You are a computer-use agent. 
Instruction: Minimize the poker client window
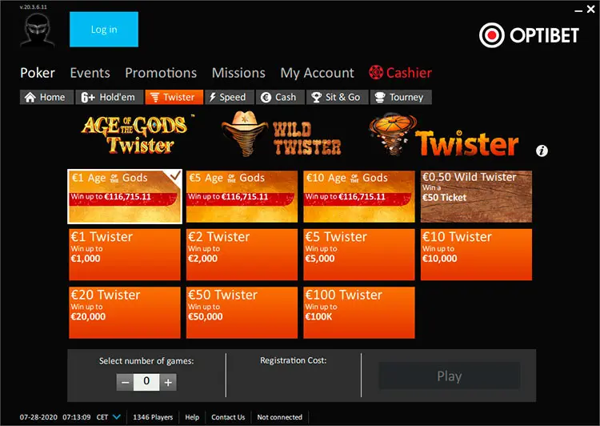click(x=578, y=10)
